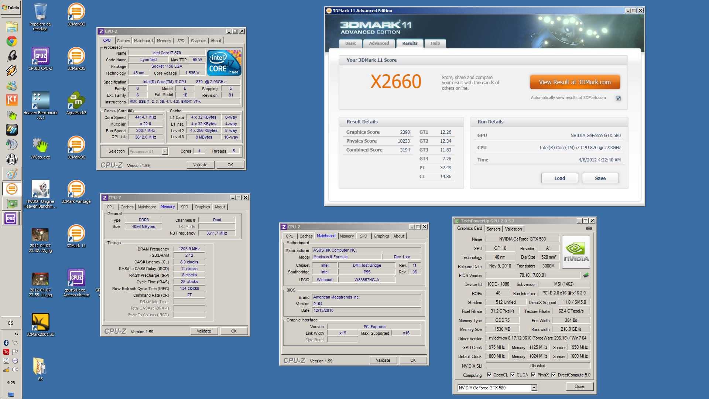Image resolution: width=709 pixels, height=399 pixels.
Task: Open Google Chrome from the taskbar
Action: coord(12,41)
